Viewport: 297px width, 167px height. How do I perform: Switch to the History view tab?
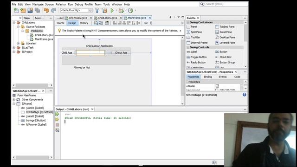[x=84, y=23]
